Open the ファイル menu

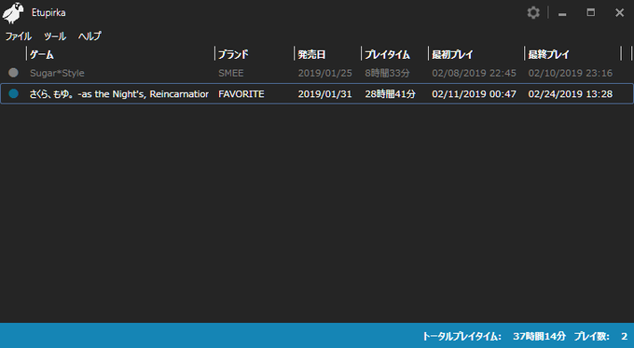click(19, 36)
